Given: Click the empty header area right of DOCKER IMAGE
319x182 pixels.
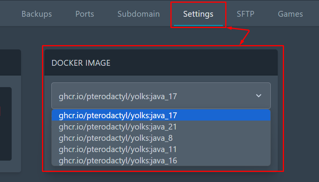Looking at the screenshot, I should (x=193, y=63).
